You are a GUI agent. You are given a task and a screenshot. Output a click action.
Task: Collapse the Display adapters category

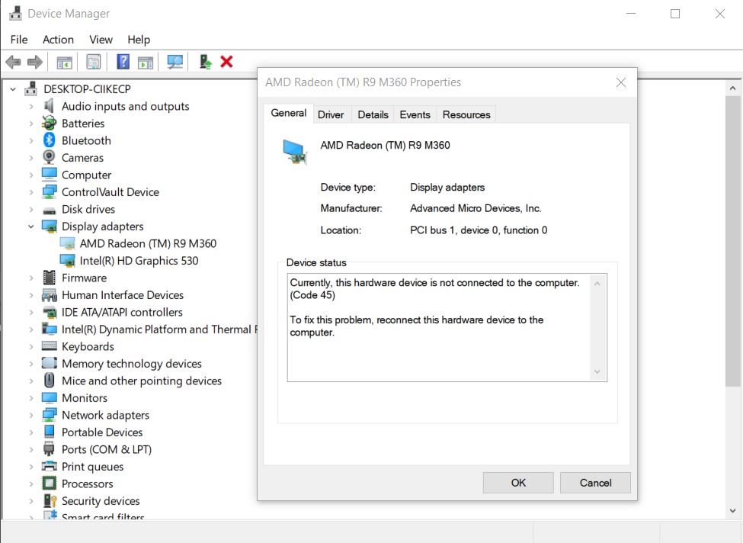pyautogui.click(x=31, y=227)
